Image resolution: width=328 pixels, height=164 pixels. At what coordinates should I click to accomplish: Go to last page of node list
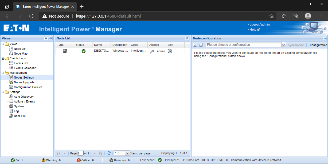click(x=100, y=153)
